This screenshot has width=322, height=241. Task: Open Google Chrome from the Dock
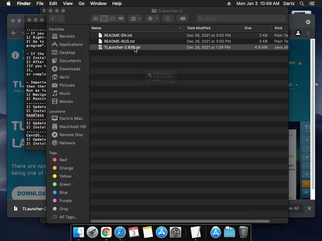pos(106,232)
